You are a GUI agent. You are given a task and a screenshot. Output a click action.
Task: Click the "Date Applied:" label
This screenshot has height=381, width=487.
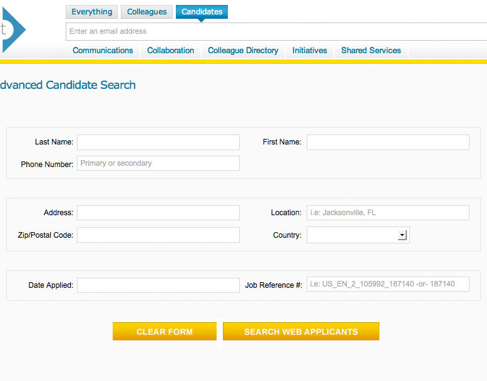coord(51,285)
